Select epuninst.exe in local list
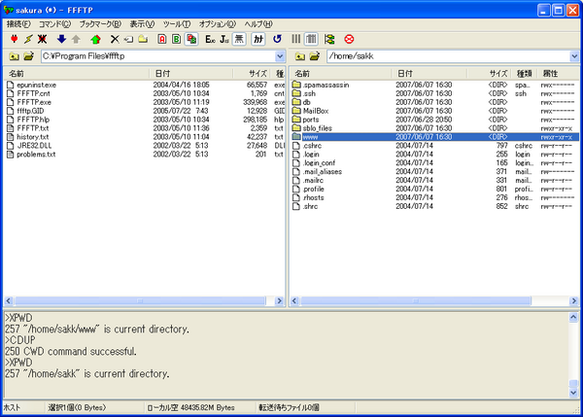Screen dimensions: 583x417 37,85
